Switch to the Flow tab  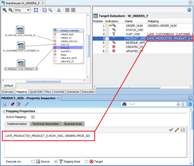[x=48, y=92]
